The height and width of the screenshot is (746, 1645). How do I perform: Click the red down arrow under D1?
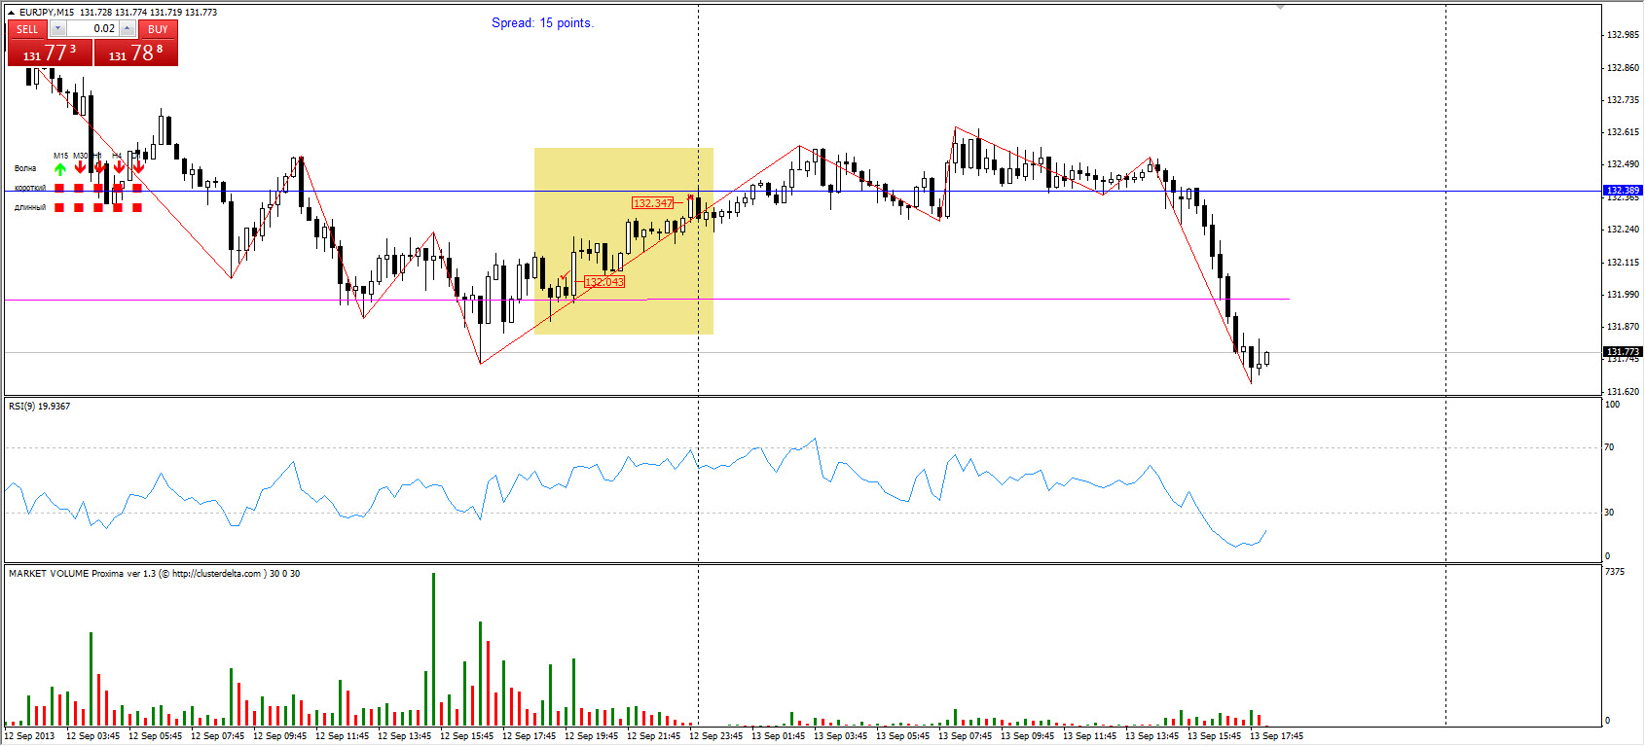(x=138, y=167)
